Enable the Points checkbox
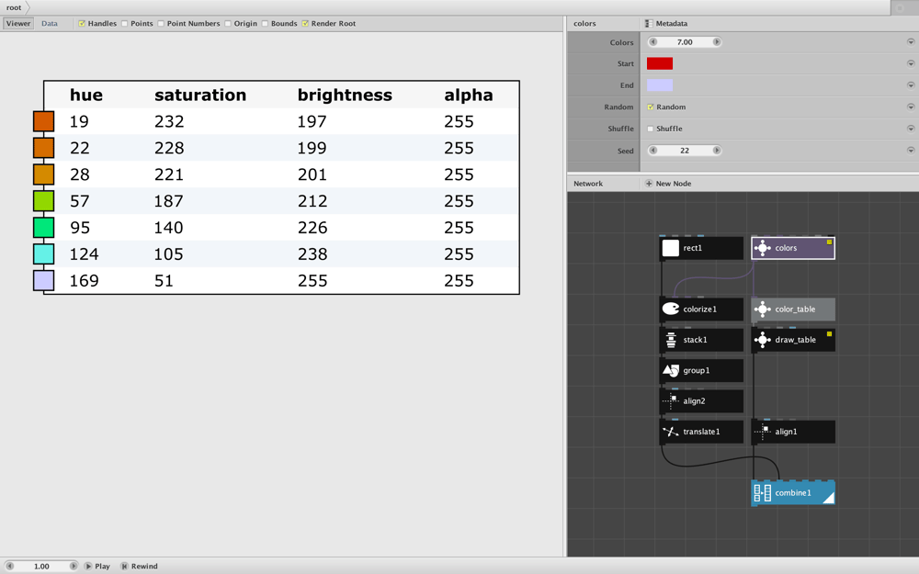The image size is (919, 574). point(124,24)
